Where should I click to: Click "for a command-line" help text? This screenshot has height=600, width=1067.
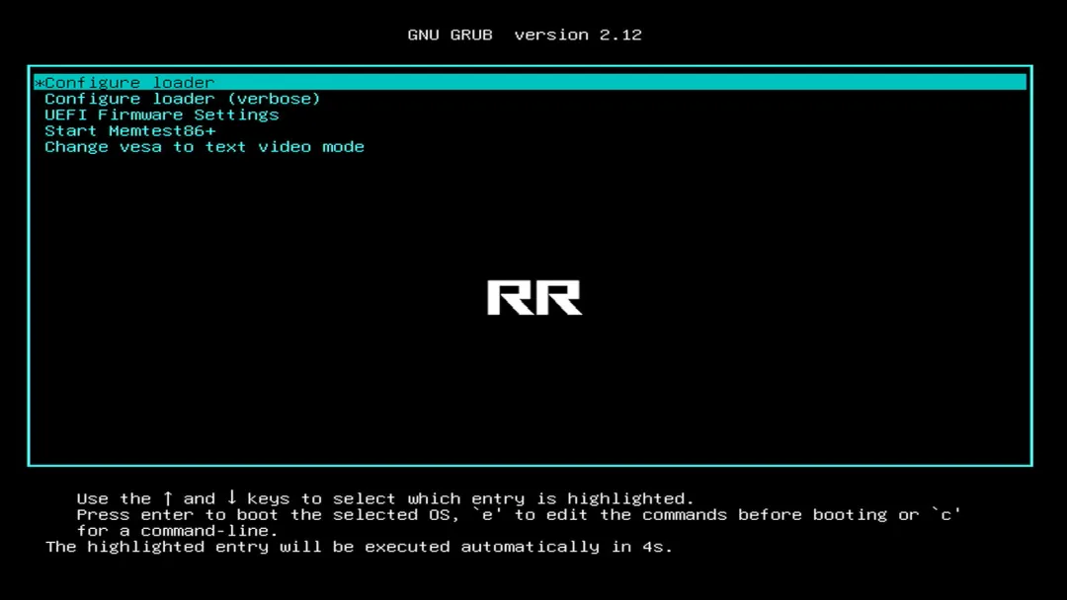[x=172, y=531]
